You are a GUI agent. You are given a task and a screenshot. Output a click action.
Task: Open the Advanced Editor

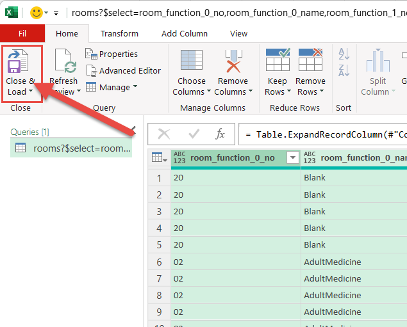pos(123,70)
